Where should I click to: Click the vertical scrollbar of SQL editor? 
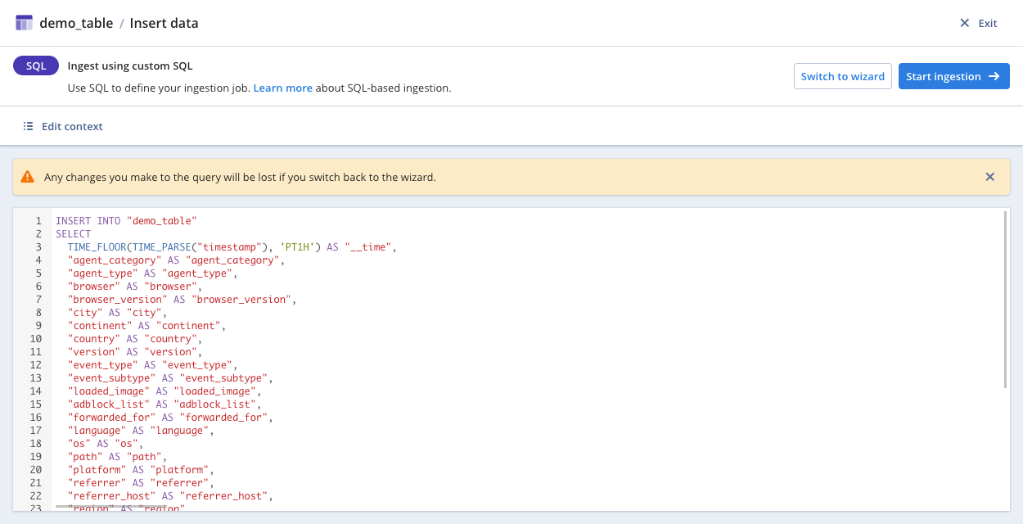coord(1005,300)
